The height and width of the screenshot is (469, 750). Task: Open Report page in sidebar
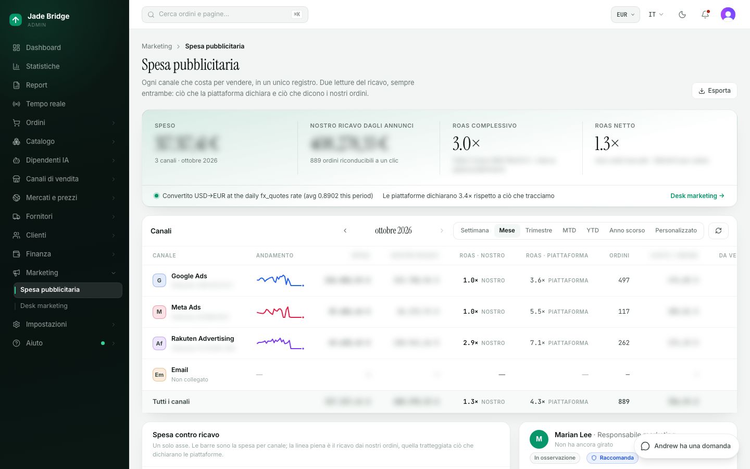point(65,85)
